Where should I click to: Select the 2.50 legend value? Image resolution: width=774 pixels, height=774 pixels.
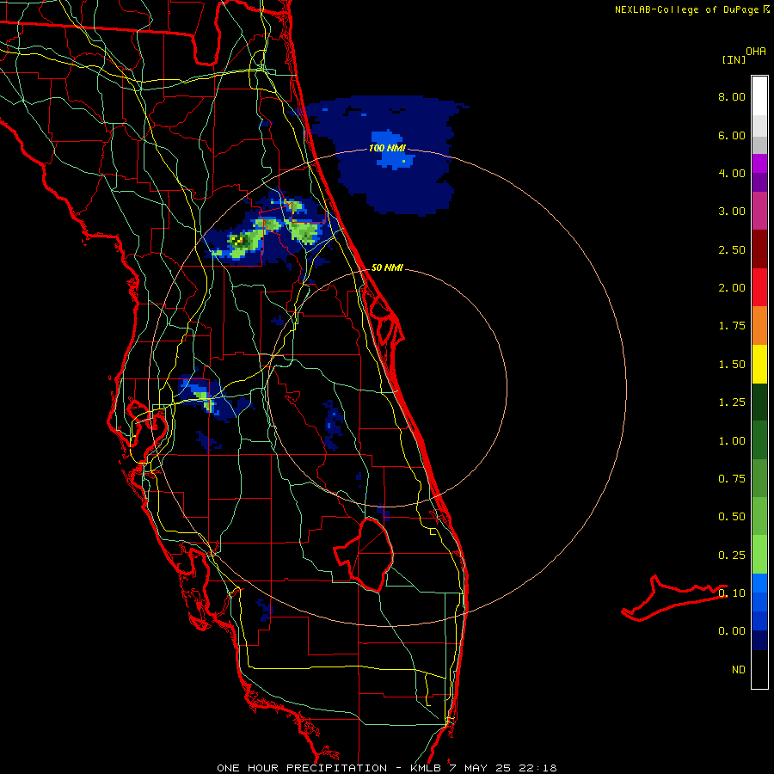tap(732, 249)
